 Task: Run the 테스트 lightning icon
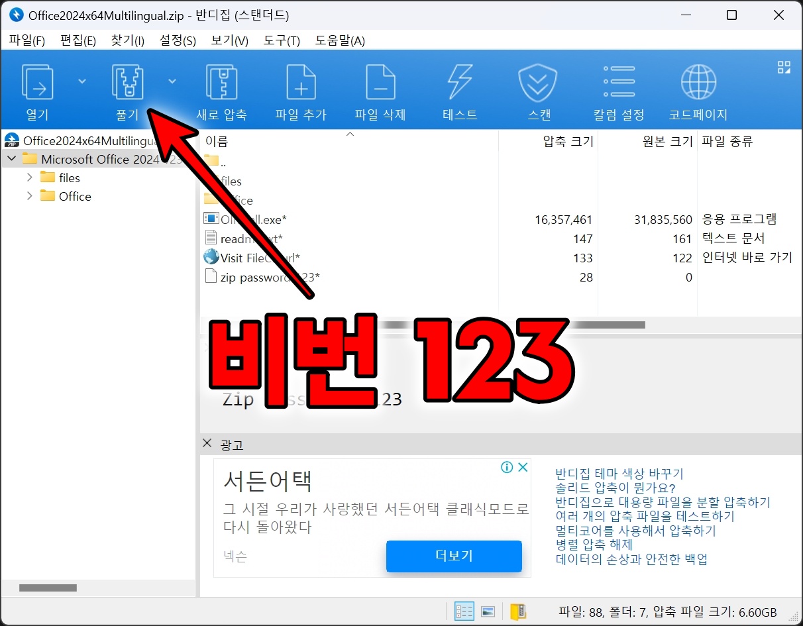pos(460,82)
